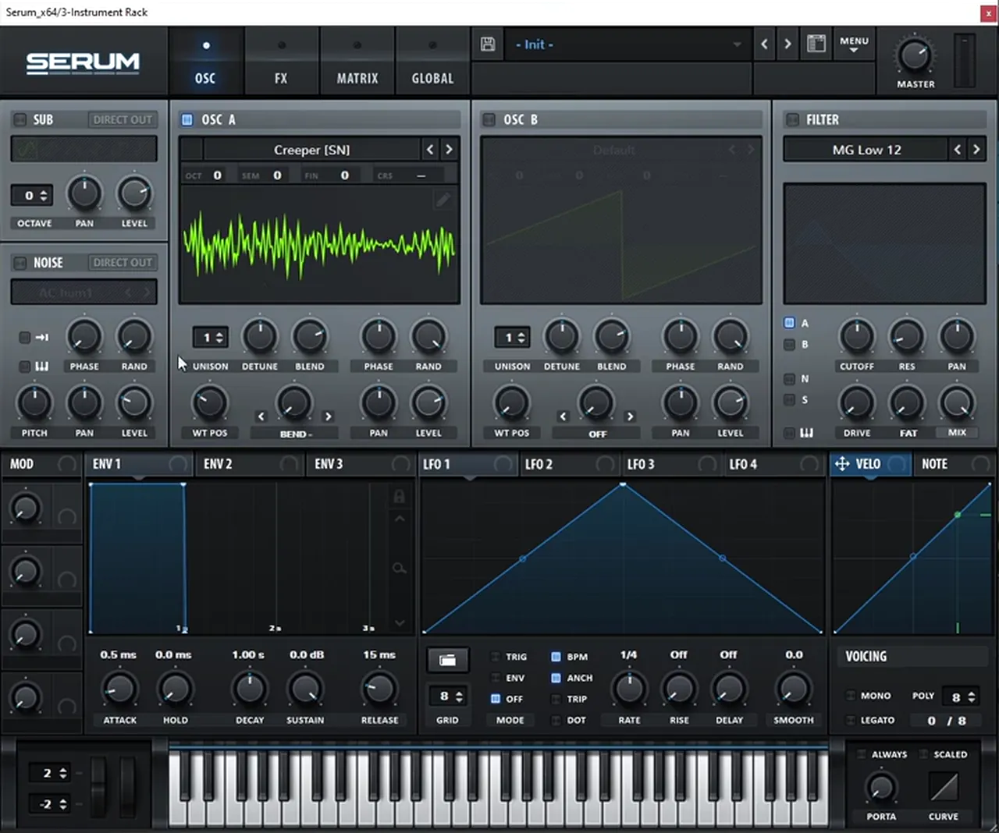Click the SUB DIRECT OUT button

(x=123, y=119)
